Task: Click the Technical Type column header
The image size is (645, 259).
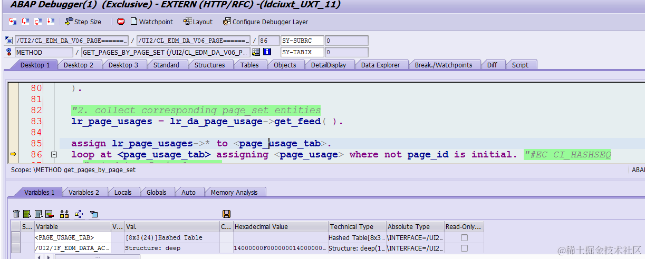Action: pyautogui.click(x=357, y=226)
